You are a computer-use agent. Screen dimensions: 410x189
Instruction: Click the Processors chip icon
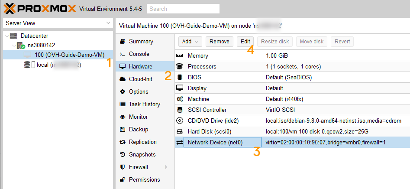(180, 67)
